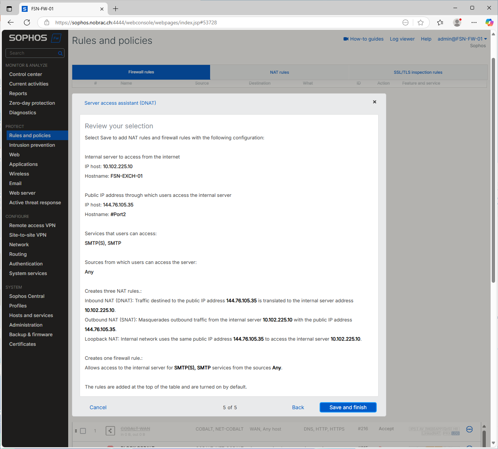Open Web server menu item
This screenshot has width=498, height=449.
(22, 193)
